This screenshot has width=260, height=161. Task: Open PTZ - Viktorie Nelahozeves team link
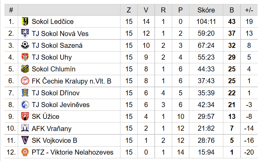(x=72, y=152)
